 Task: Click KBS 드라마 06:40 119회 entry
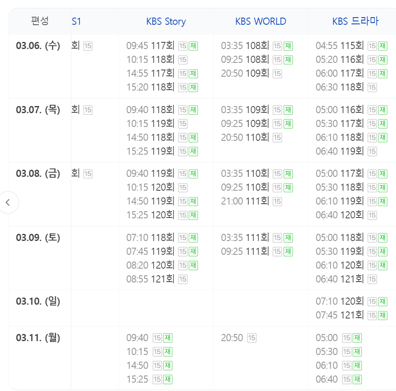pyautogui.click(x=346, y=151)
